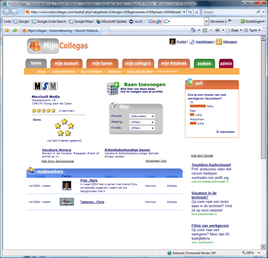Click the Baan toevoegen building icon
Image resolution: width=268 pixels, height=258 pixels.
[x=113, y=88]
